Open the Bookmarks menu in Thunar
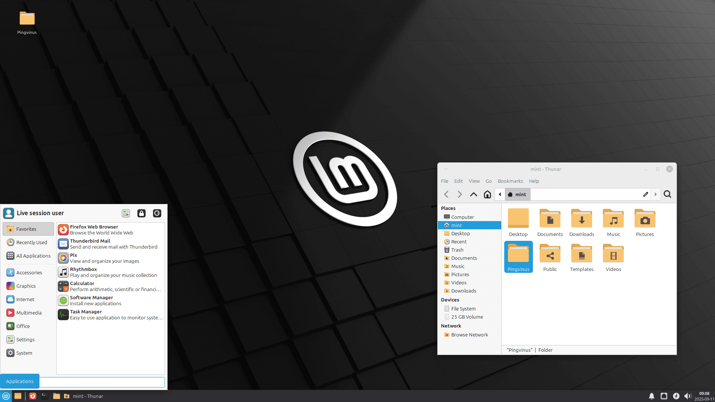Screen dimensions: 715x402 coord(510,181)
